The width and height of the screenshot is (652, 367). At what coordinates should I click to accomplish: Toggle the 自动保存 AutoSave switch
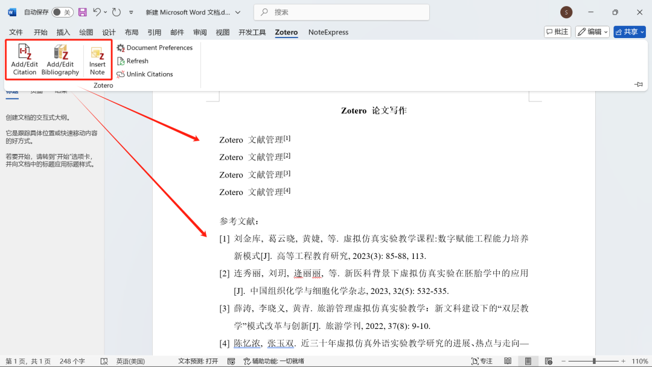point(62,12)
